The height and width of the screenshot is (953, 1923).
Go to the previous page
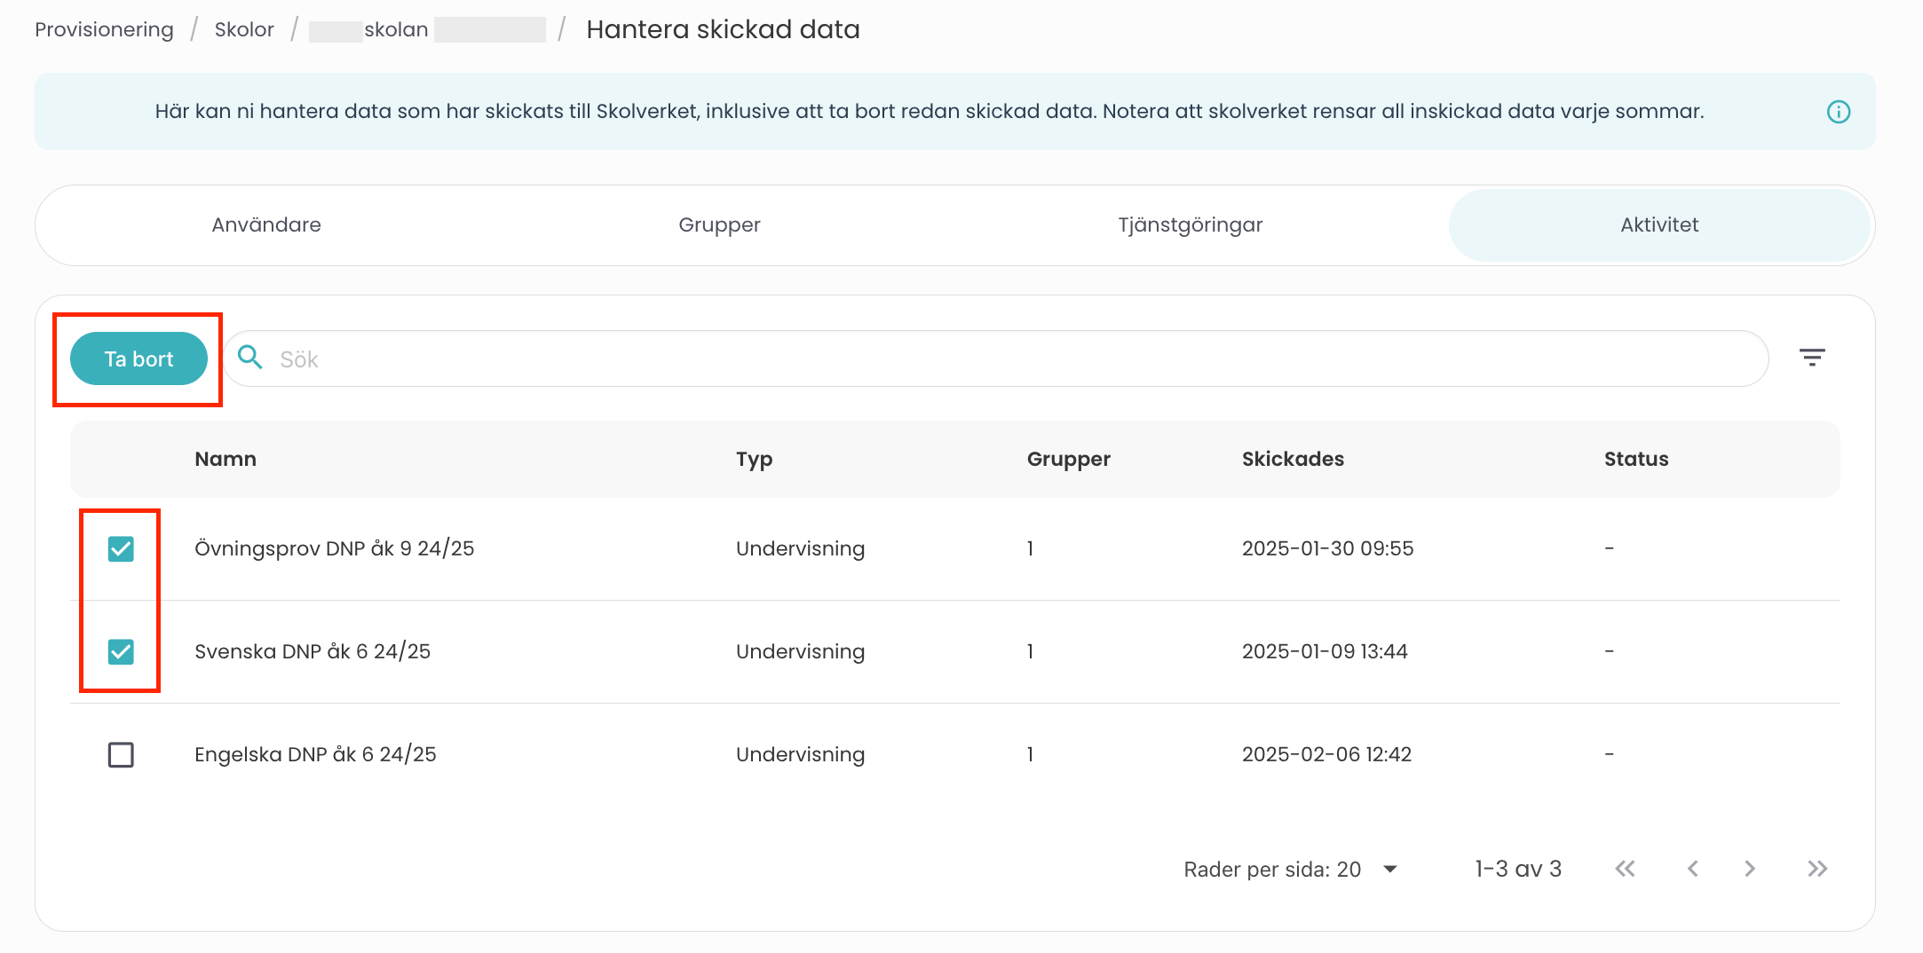[x=1692, y=869]
